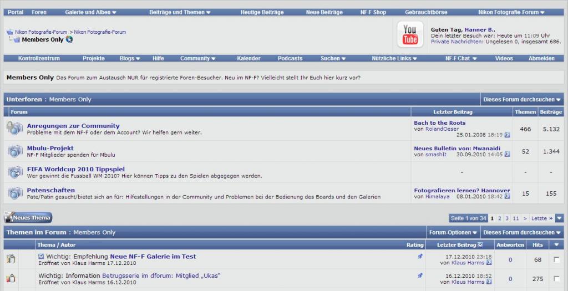Expand the Nikon Fotografie-Forum dropdown in top bar
The width and height of the screenshot is (568, 291).
tap(511, 12)
